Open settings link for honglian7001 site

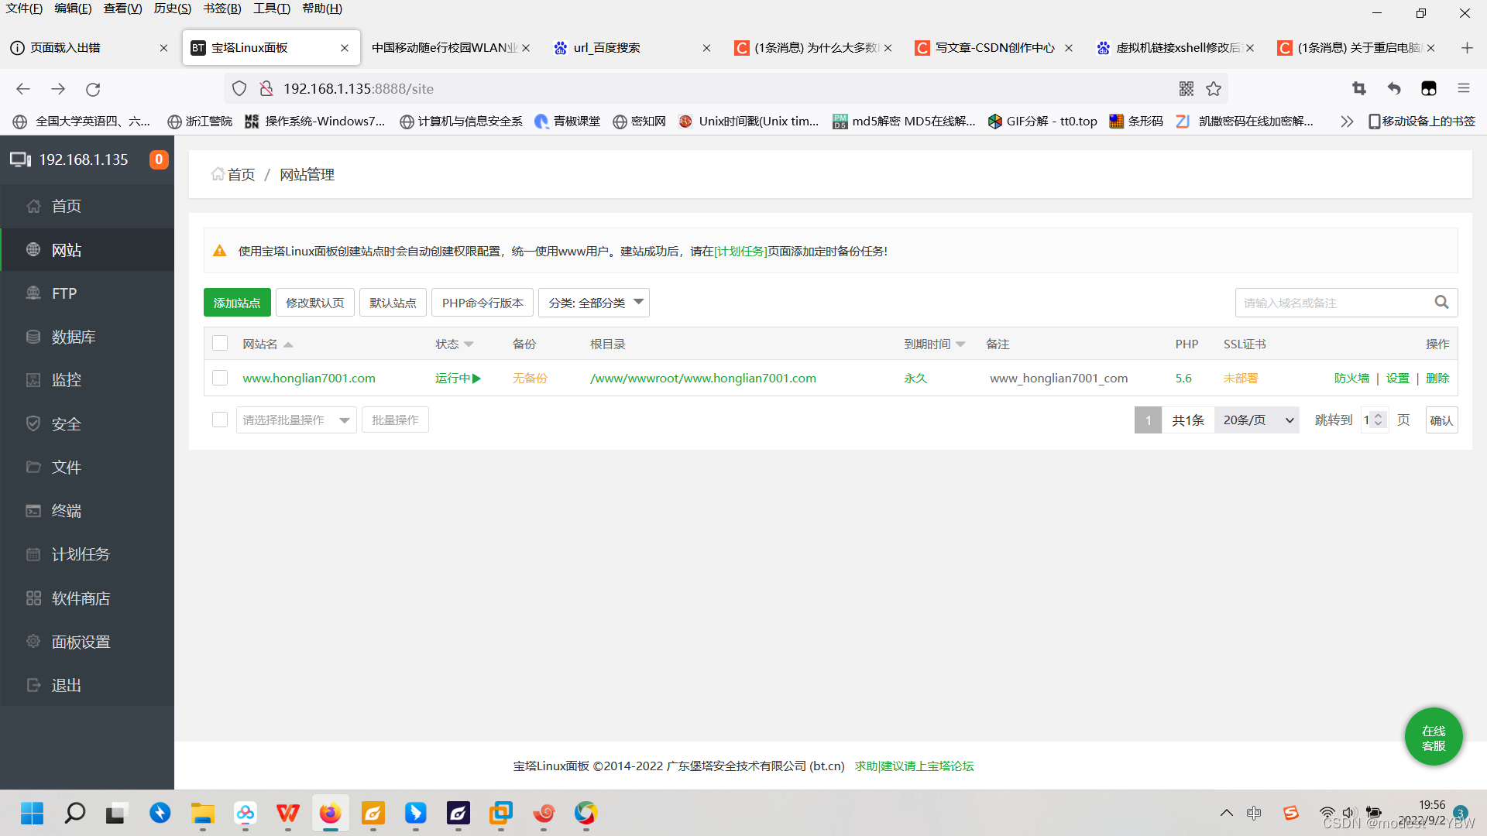point(1397,379)
